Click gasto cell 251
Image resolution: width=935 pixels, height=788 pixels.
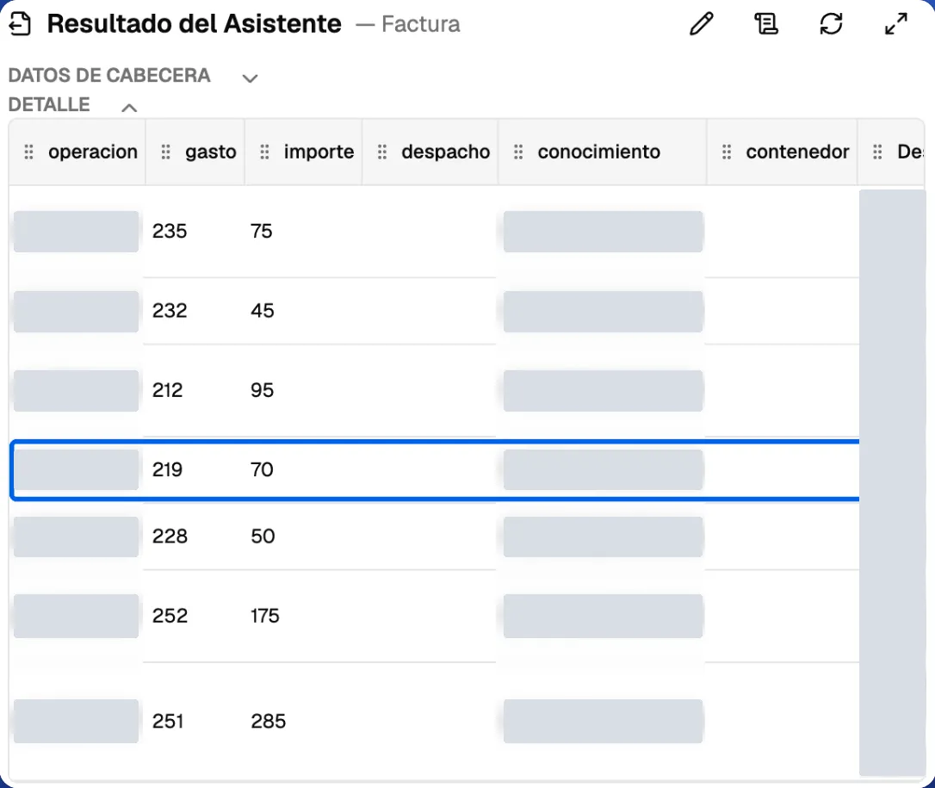(168, 721)
